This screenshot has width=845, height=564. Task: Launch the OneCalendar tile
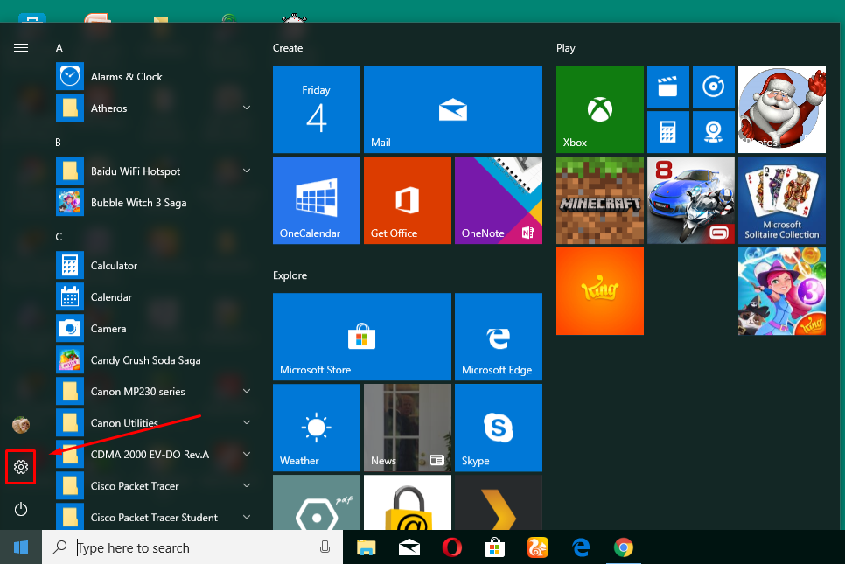(x=317, y=200)
